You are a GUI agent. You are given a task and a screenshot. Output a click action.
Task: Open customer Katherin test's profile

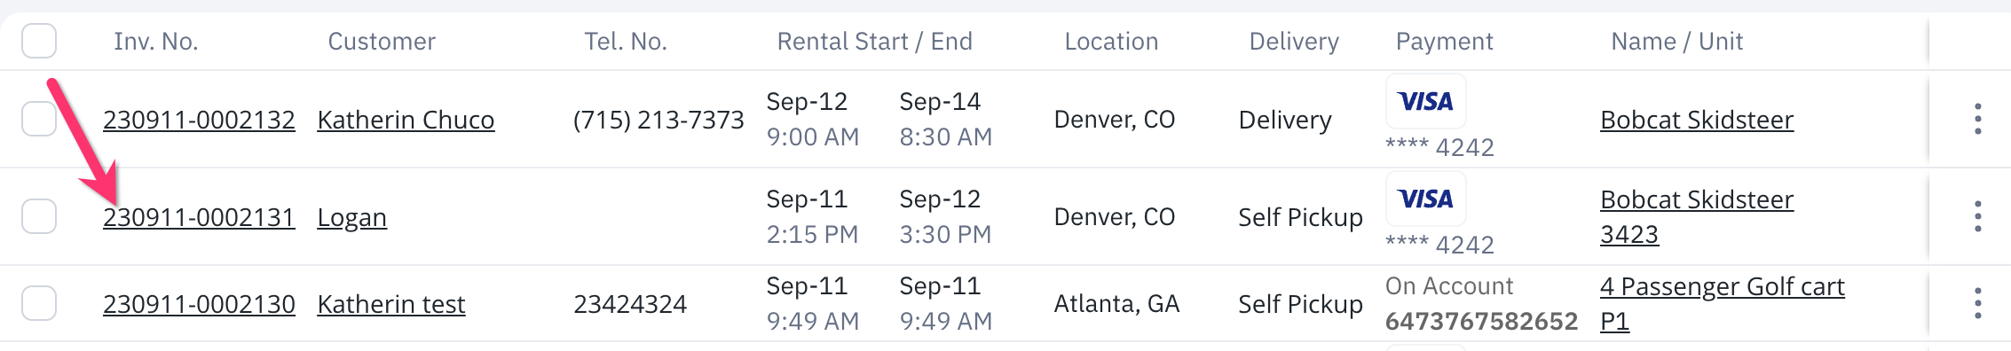point(391,304)
